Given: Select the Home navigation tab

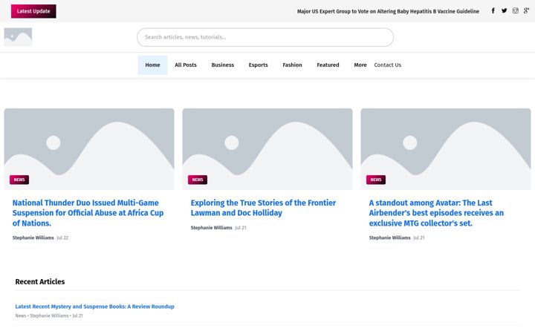Looking at the screenshot, I should 152,65.
